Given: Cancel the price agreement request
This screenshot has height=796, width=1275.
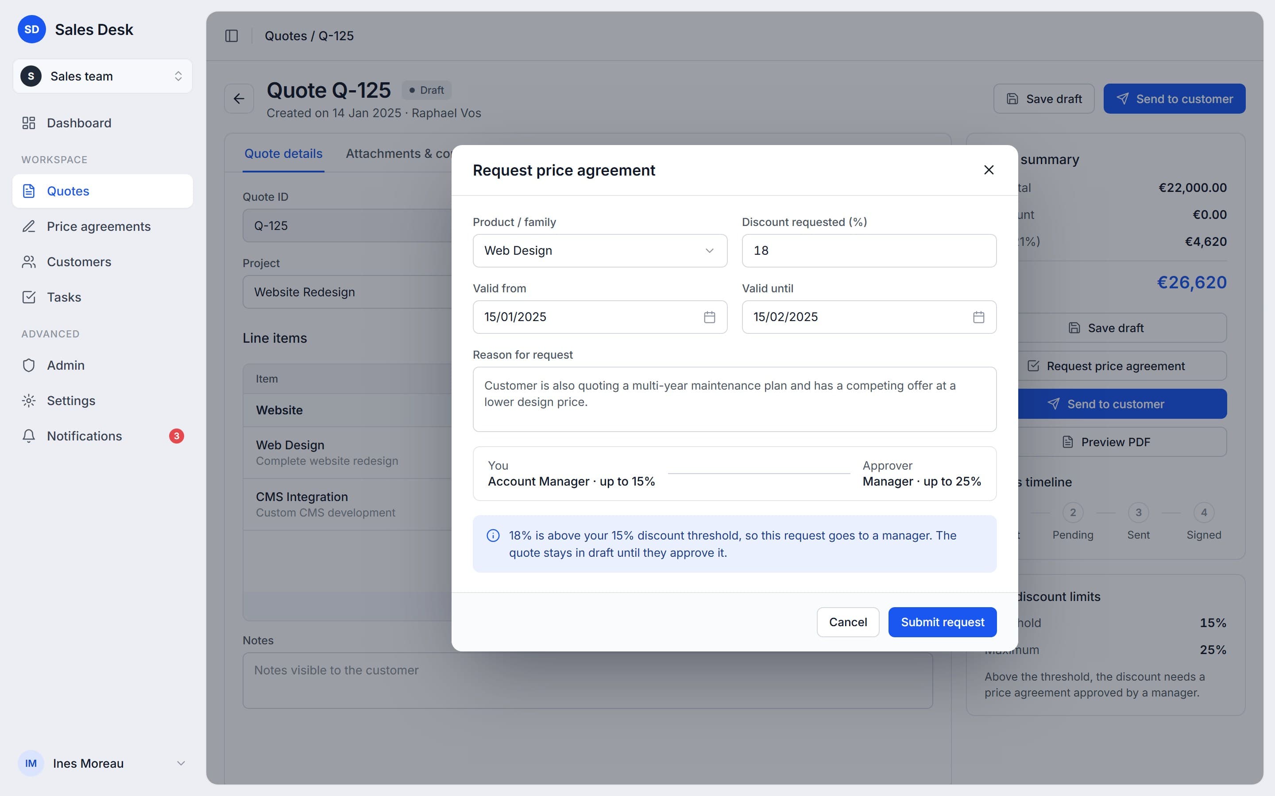Looking at the screenshot, I should pyautogui.click(x=848, y=622).
